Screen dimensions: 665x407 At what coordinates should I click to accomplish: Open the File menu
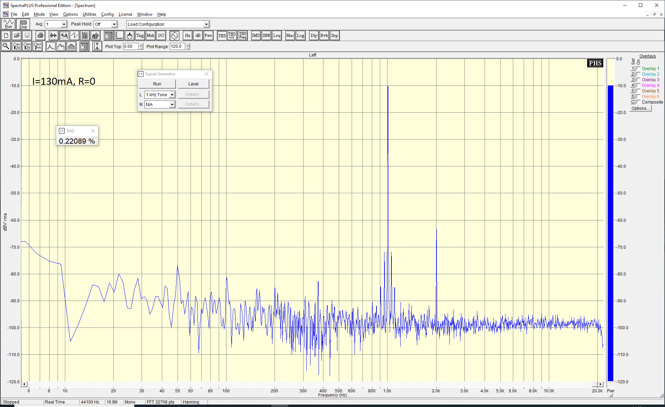coord(14,14)
